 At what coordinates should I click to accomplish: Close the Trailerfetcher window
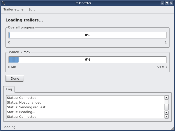(x=171, y=3)
